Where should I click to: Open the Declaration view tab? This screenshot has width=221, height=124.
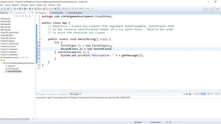[63, 94]
